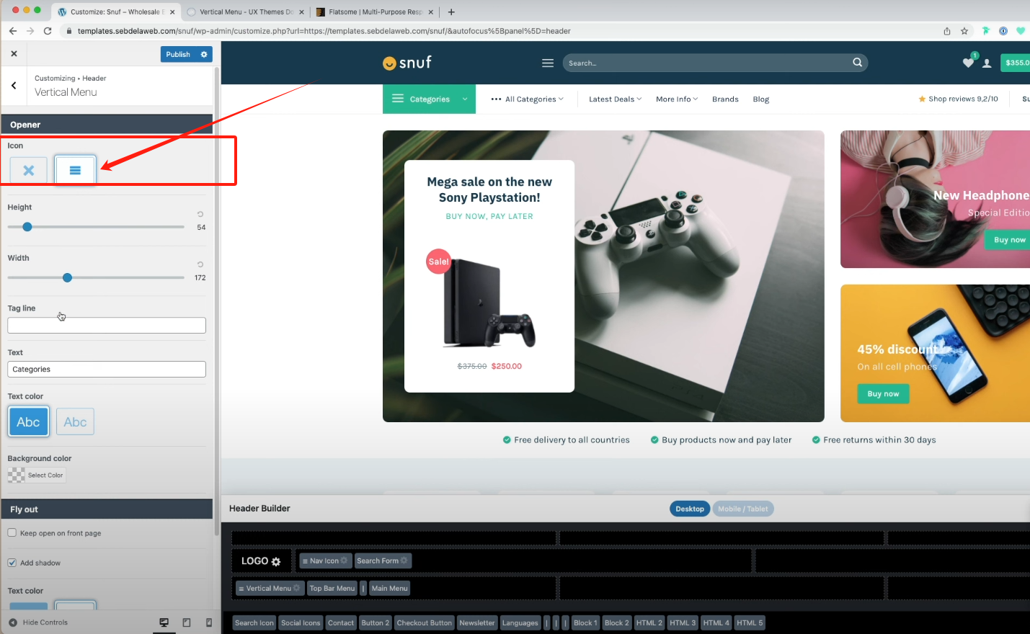Select the X close icon option for Opener
This screenshot has width=1030, height=634.
[29, 171]
